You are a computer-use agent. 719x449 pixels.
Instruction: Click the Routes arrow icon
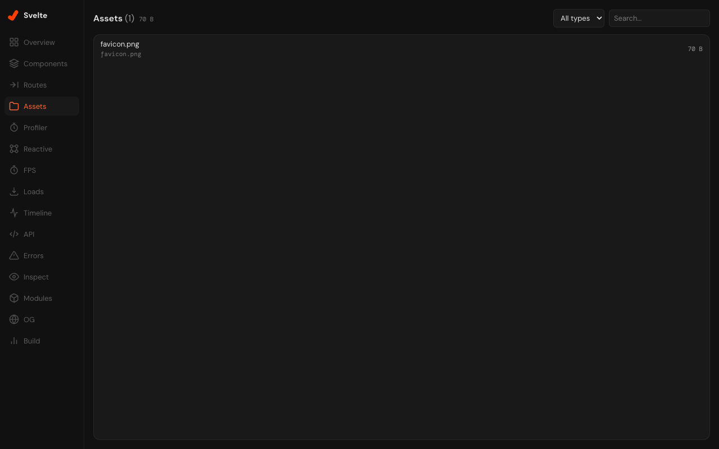(x=14, y=85)
